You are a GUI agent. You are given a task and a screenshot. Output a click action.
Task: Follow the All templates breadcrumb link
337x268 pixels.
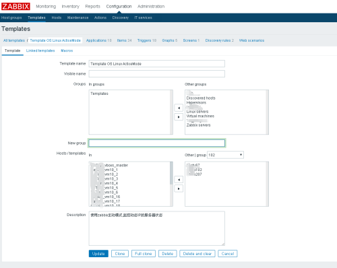click(x=14, y=40)
